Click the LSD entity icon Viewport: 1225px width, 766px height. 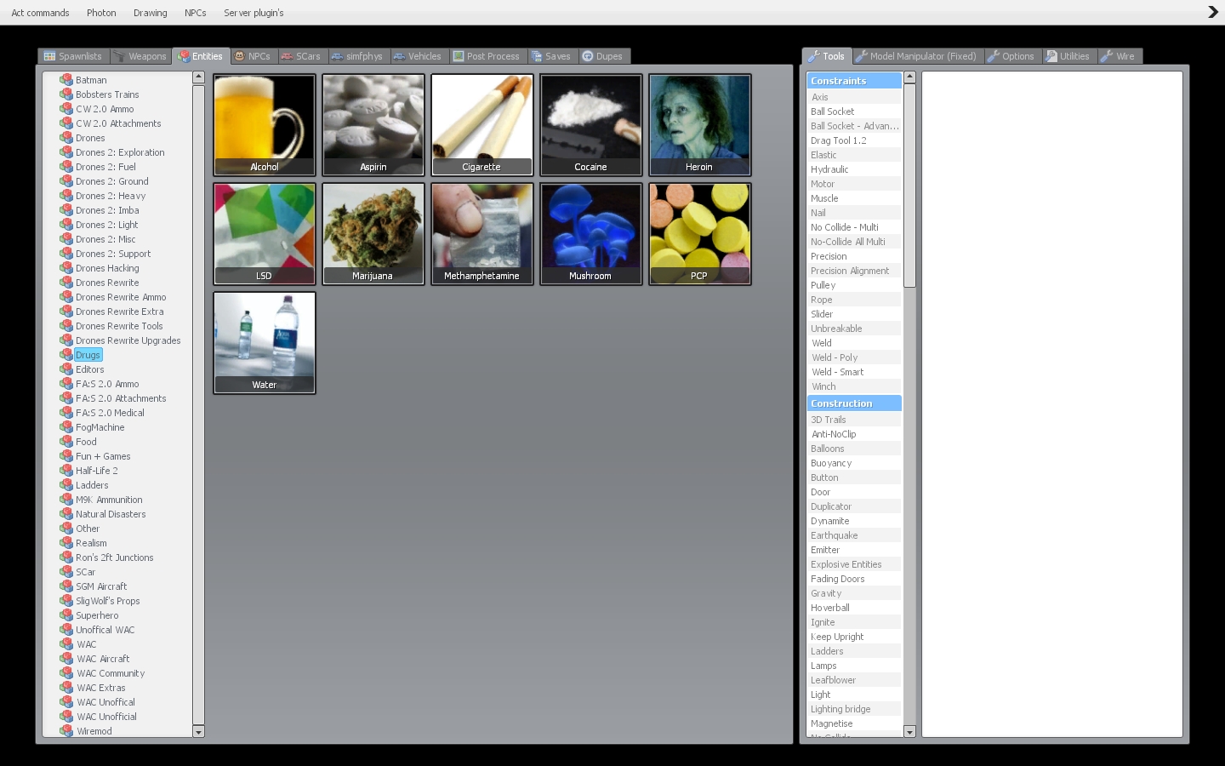point(264,234)
